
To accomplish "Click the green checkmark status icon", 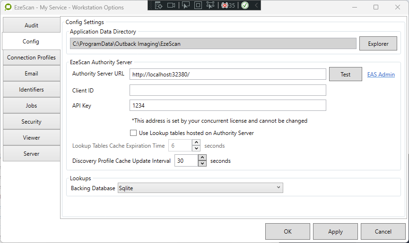I will 244,5.
